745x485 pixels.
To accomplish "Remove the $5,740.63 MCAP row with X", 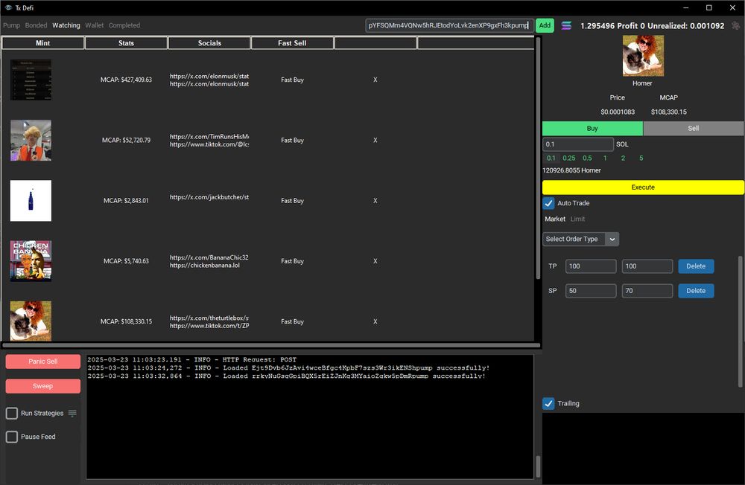I will pos(375,261).
